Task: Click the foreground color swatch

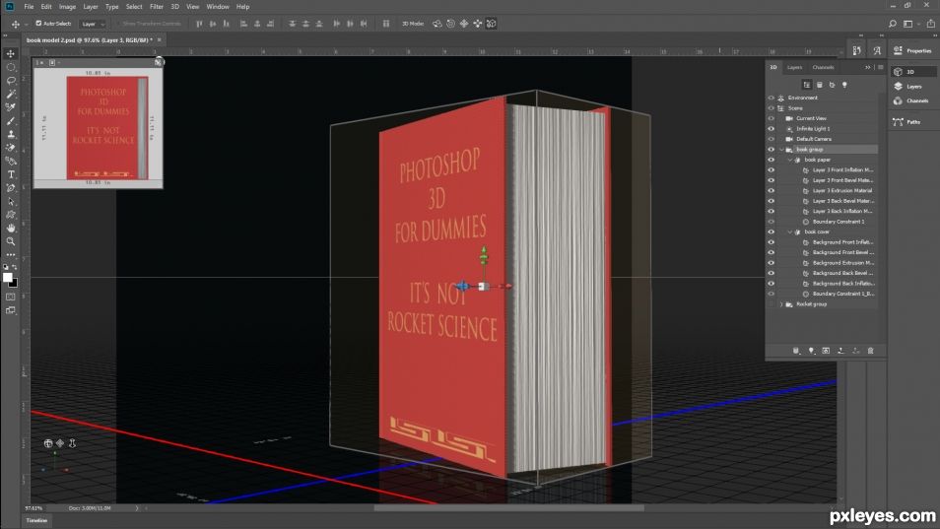Action: point(7,278)
